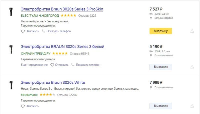Click the Braun 3020s White shaver image
The image size is (200, 114).
coord(11,85)
